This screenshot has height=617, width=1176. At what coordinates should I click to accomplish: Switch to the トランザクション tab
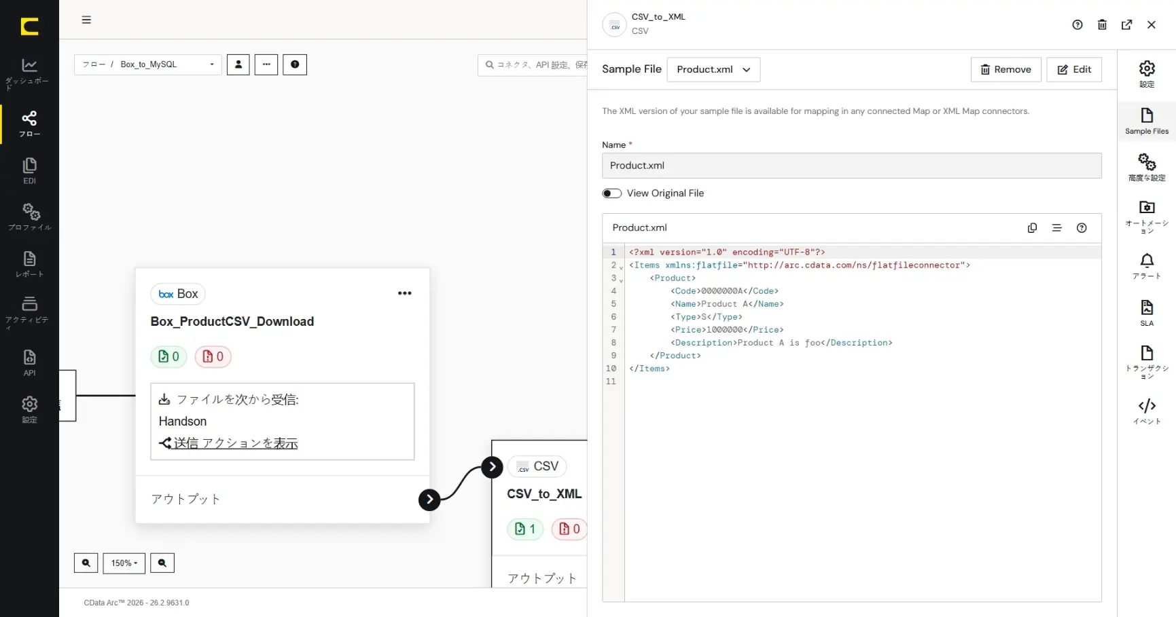pyautogui.click(x=1147, y=362)
